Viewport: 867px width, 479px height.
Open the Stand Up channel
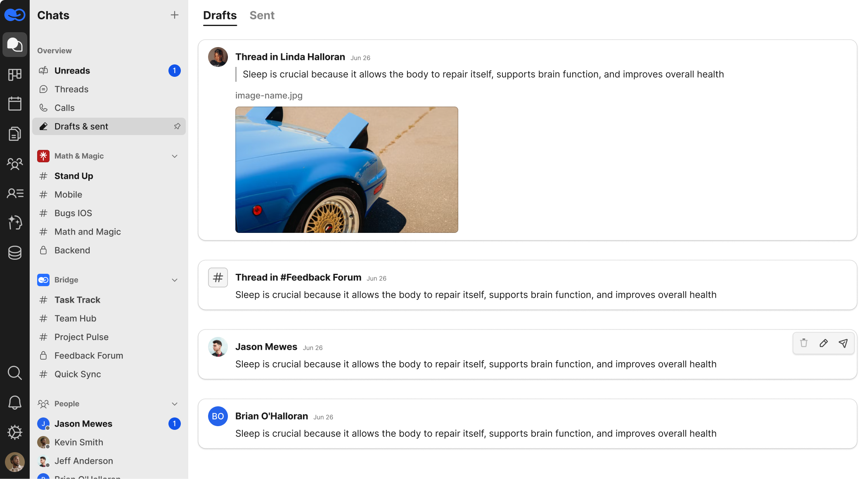point(74,176)
